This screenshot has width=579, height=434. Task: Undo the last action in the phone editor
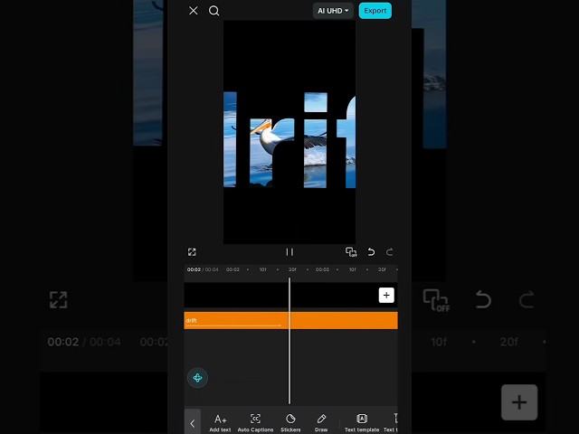[371, 252]
